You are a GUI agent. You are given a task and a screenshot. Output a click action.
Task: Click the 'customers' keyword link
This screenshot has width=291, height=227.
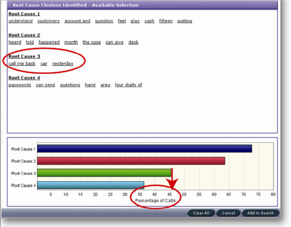tap(49, 21)
